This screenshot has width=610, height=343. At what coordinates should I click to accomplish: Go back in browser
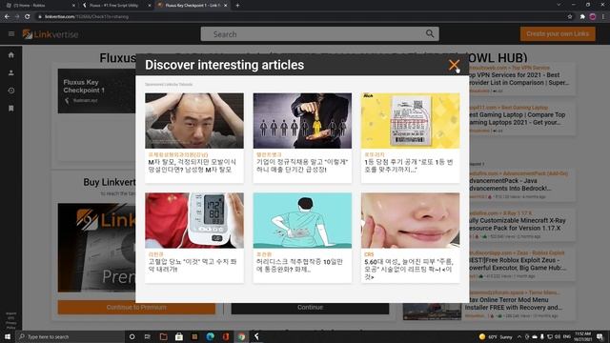pos(7,17)
